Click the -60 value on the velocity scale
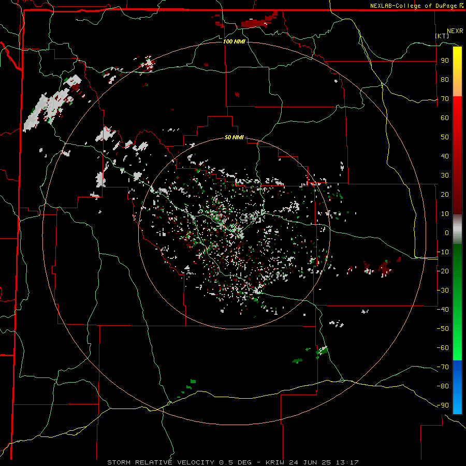Image resolution: width=466 pixels, height=466 pixels. [x=443, y=348]
